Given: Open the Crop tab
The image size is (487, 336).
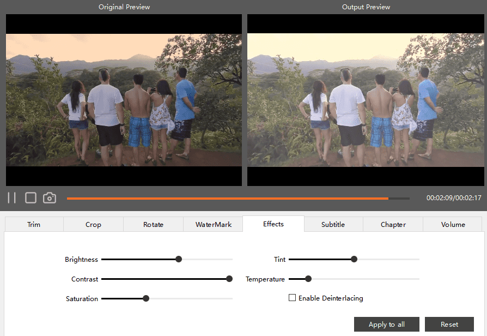Looking at the screenshot, I should (x=93, y=224).
